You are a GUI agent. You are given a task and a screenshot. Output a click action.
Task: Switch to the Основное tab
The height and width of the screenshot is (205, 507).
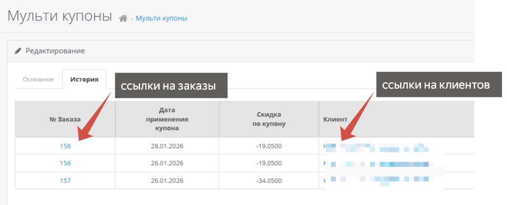(38, 79)
